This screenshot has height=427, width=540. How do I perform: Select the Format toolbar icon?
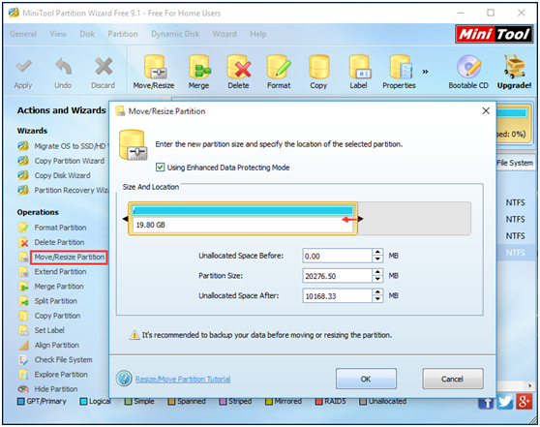(x=279, y=67)
